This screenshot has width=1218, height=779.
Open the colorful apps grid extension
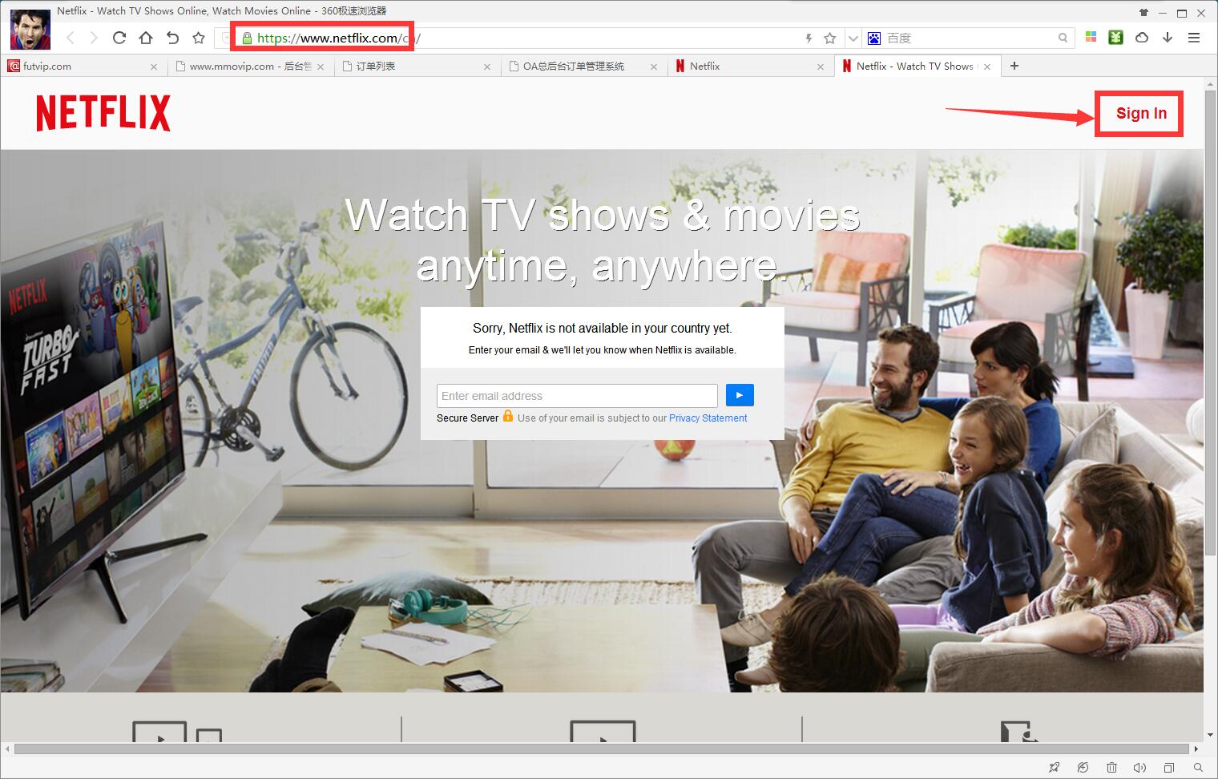point(1091,37)
